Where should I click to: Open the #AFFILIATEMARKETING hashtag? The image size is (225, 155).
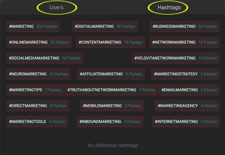click(x=111, y=74)
